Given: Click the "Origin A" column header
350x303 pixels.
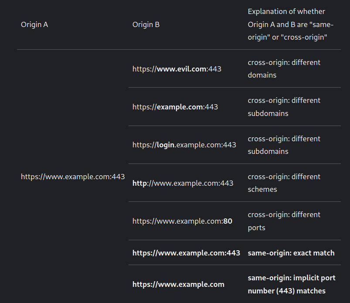Looking at the screenshot, I should click(34, 24).
